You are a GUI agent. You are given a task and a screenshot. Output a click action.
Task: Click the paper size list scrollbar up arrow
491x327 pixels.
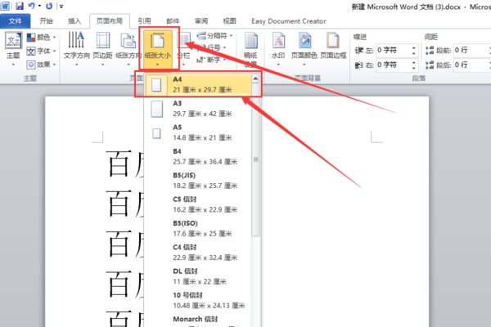pos(255,78)
